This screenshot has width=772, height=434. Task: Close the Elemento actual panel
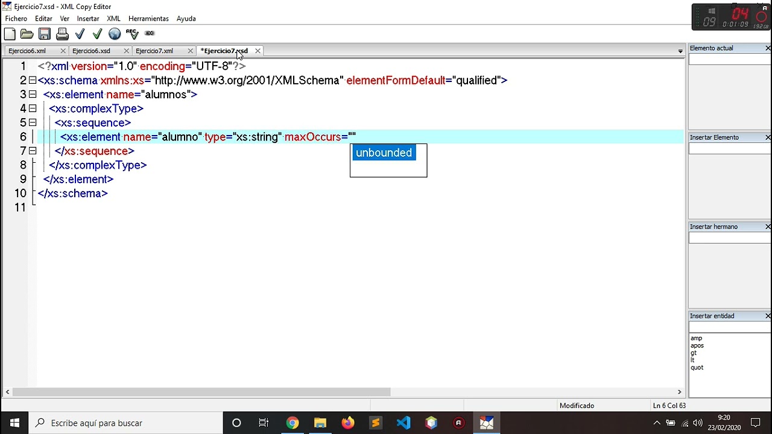pos(768,48)
